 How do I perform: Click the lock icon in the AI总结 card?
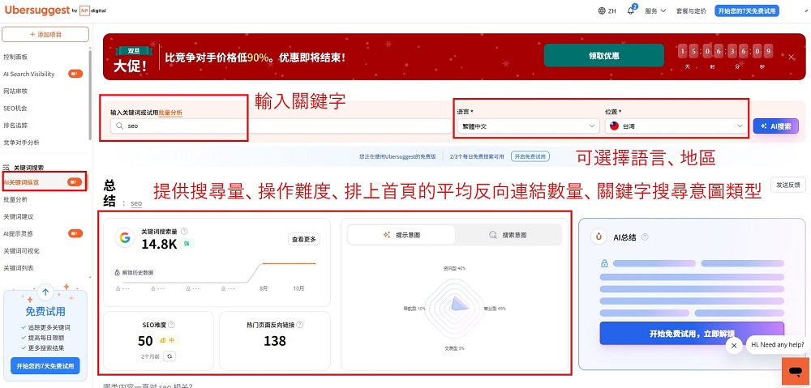coord(604,263)
